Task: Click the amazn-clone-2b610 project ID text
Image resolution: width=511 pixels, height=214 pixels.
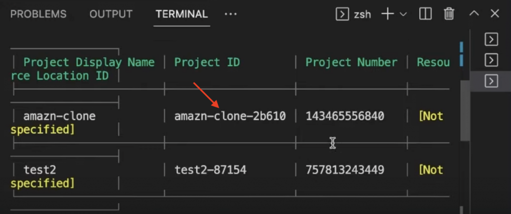Action: (x=230, y=116)
